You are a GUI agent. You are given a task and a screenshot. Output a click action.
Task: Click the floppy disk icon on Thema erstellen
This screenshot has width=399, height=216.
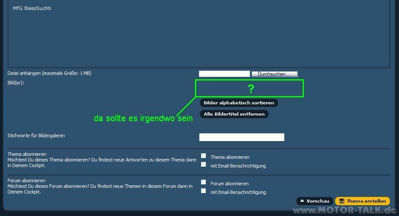(x=342, y=201)
